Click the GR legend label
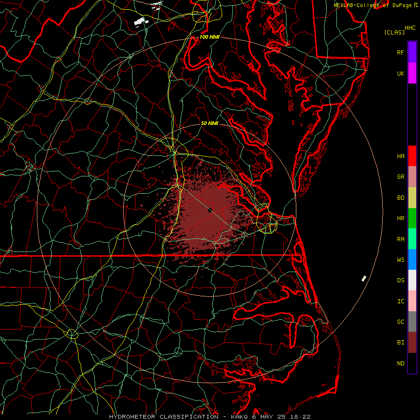420x420 pixels. pos(401,177)
